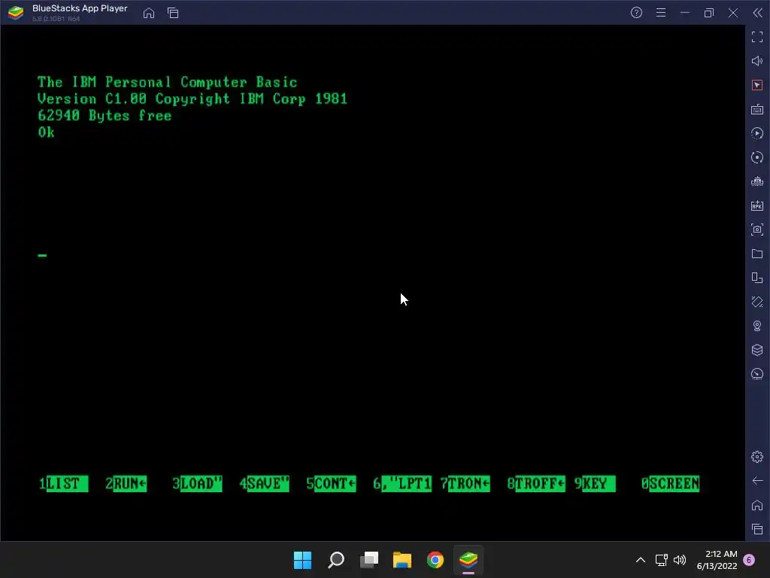Image resolution: width=770 pixels, height=578 pixels.
Task: Click the volume speaker icon in sidebar
Action: click(756, 61)
